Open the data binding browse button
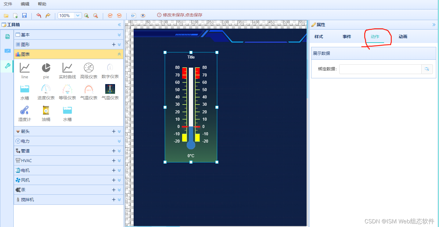Image resolution: width=439 pixels, height=227 pixels. [427, 69]
